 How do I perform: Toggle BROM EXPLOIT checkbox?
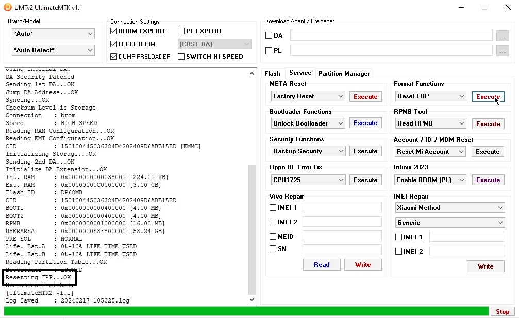[x=113, y=31]
